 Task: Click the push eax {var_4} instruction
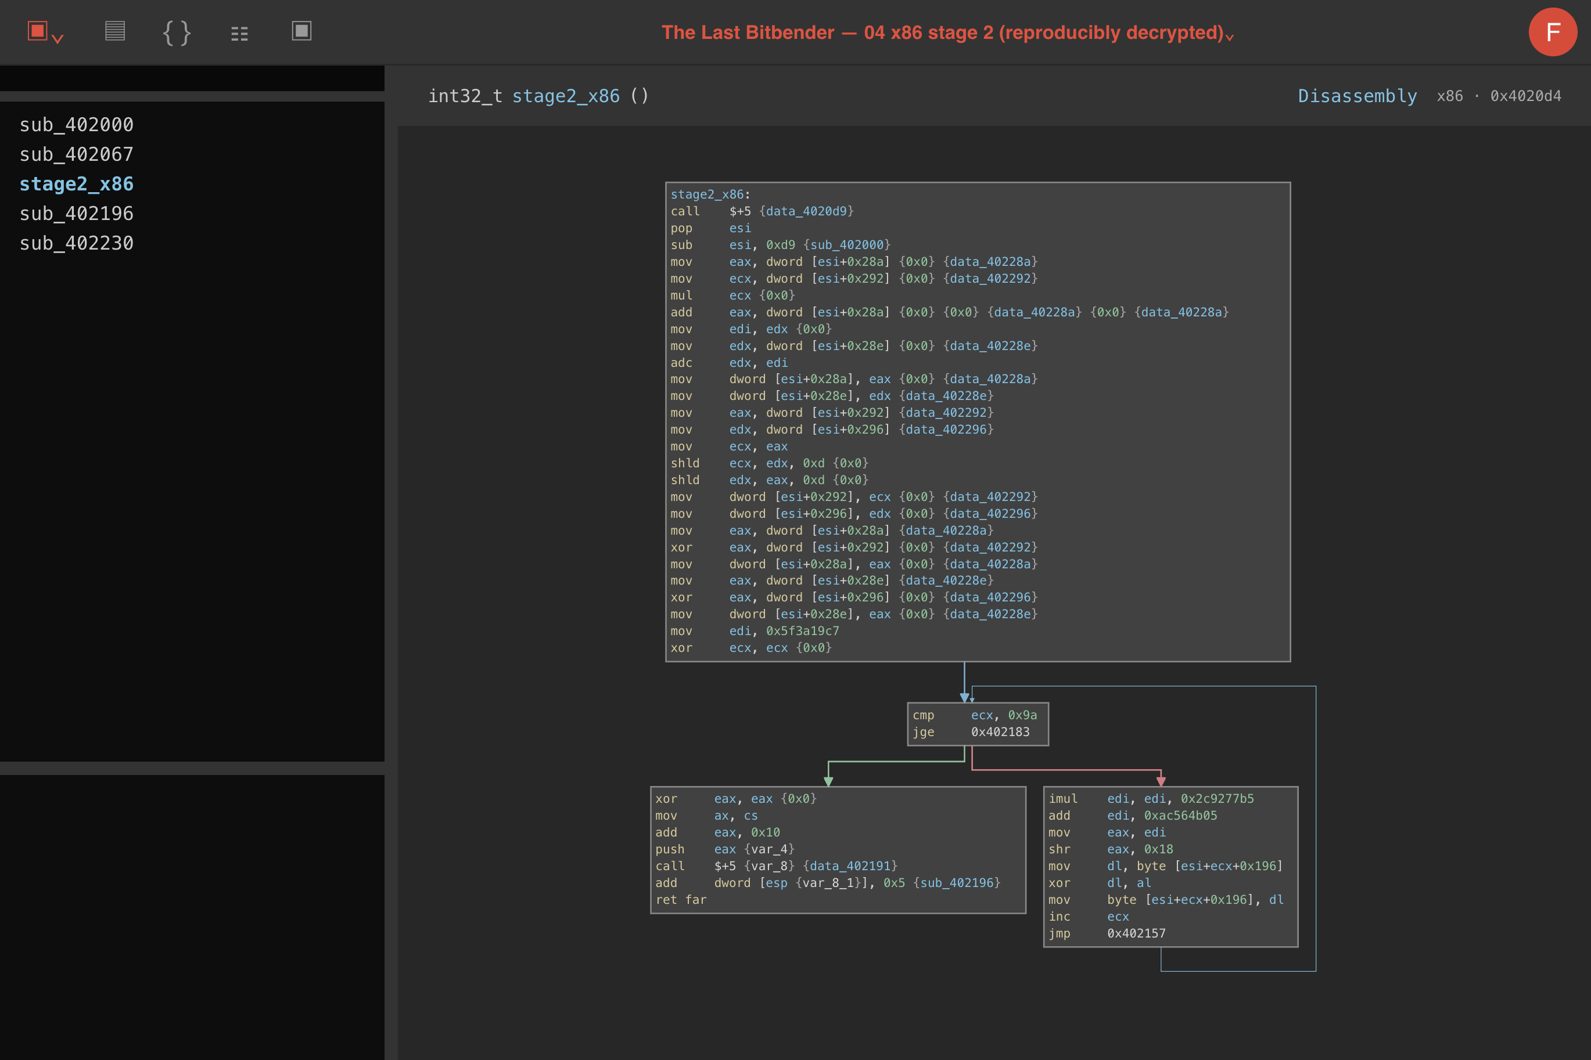[724, 849]
